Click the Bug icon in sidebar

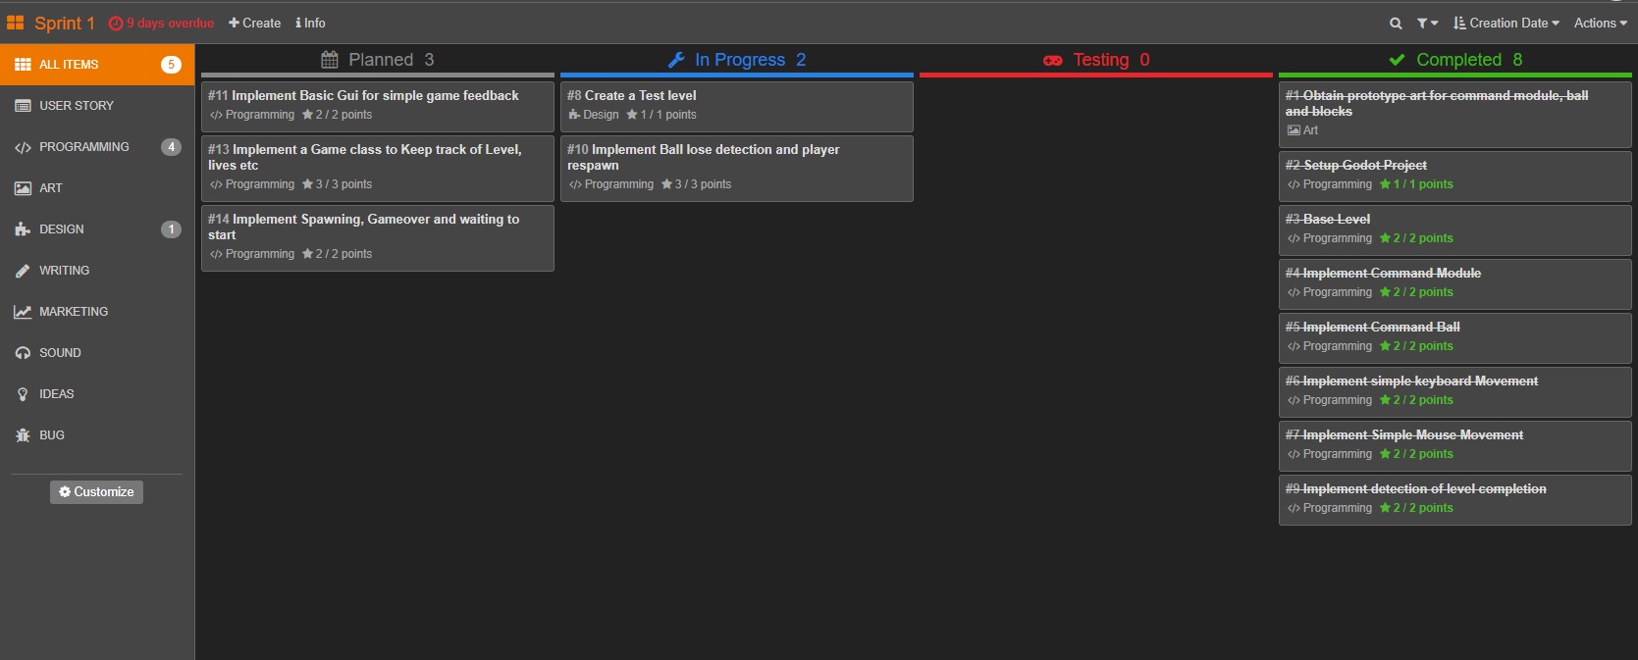23,435
